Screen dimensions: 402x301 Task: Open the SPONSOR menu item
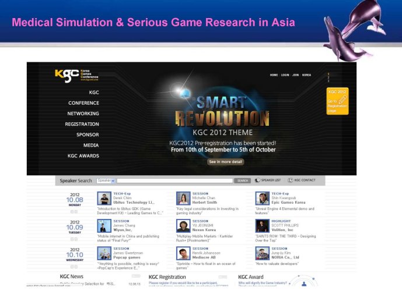pyautogui.click(x=88, y=134)
